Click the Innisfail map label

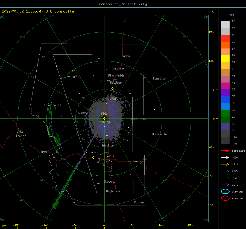(x=111, y=99)
